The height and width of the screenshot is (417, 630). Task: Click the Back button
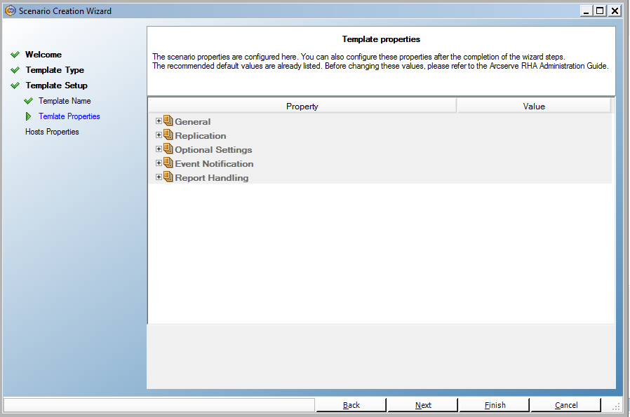tap(351, 405)
